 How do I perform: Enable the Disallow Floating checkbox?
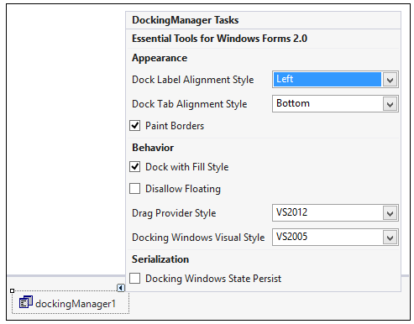click(135, 189)
